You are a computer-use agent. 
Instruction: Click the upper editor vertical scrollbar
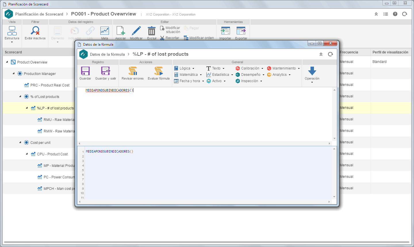coord(334,114)
